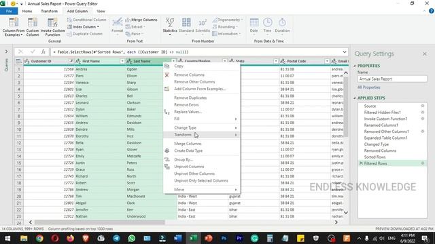Switch to the Home tab

(x=27, y=11)
